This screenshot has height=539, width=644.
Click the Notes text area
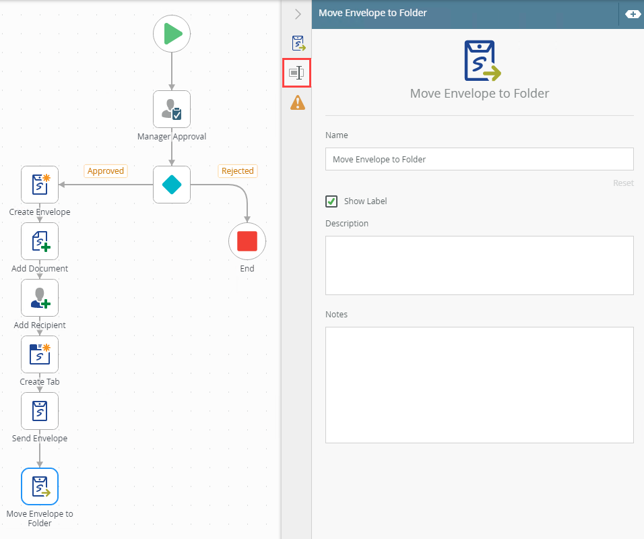point(479,384)
